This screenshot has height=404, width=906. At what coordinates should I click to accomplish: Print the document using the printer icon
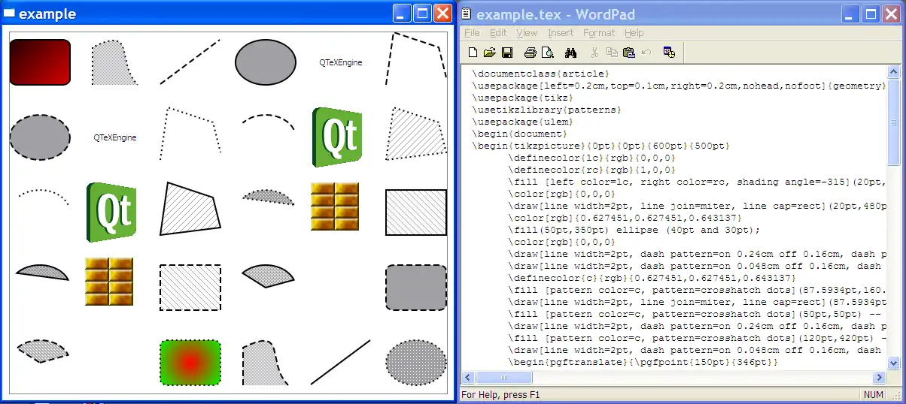pos(530,53)
